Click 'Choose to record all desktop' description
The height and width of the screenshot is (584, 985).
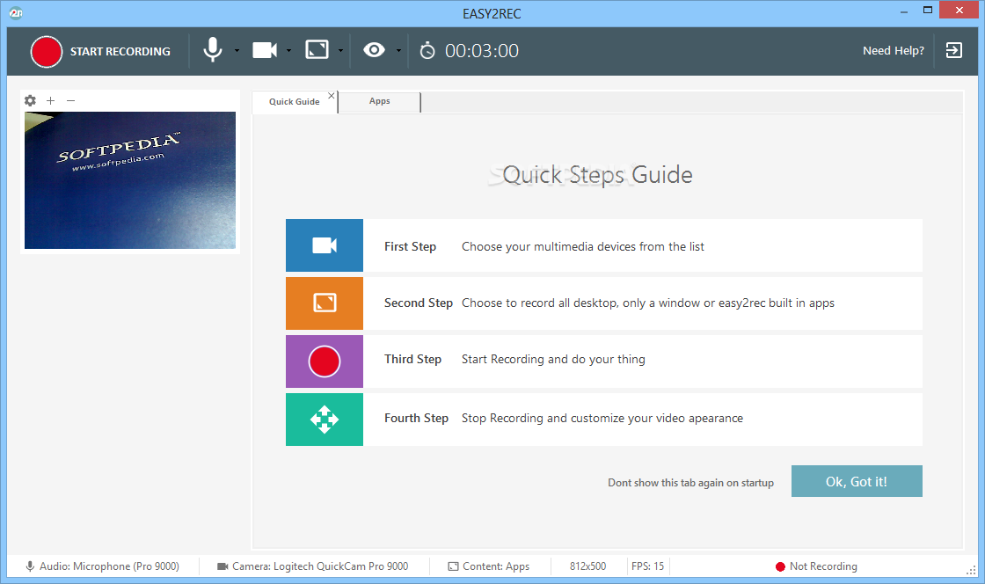(x=648, y=303)
